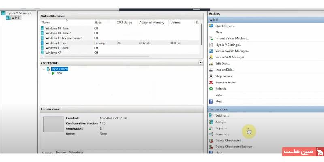Click Delete Checkpoint Subtree... action

235,147
